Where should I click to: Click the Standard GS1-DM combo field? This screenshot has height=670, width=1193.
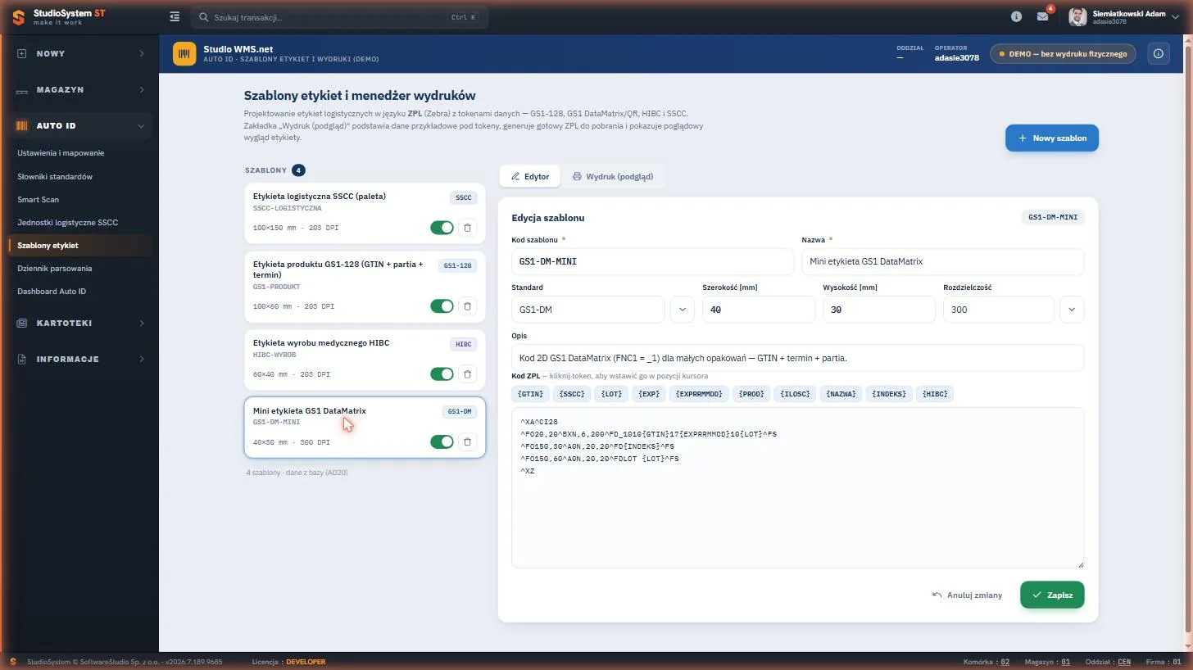tap(588, 310)
